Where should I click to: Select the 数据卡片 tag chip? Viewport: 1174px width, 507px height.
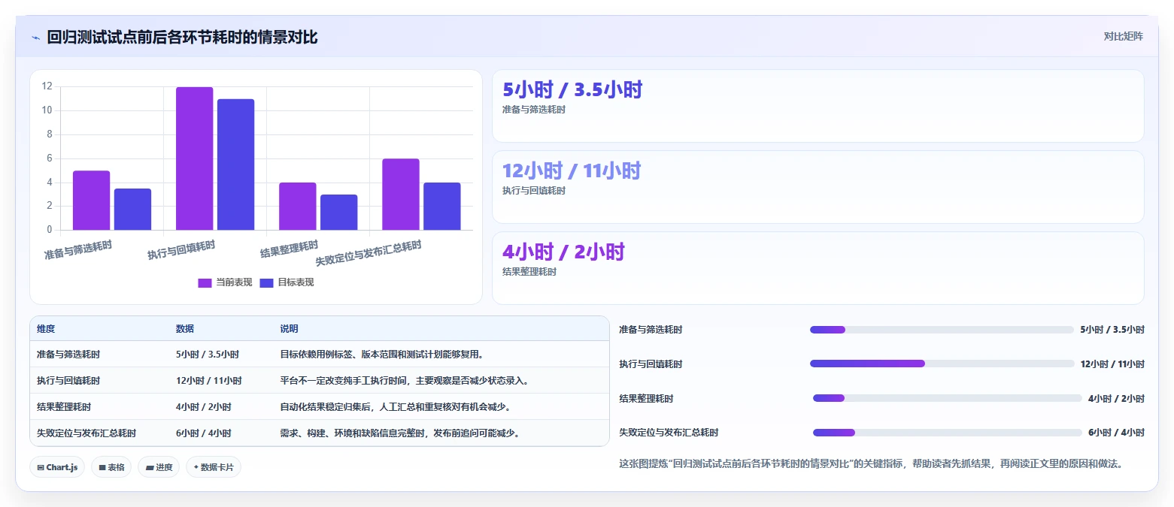214,467
